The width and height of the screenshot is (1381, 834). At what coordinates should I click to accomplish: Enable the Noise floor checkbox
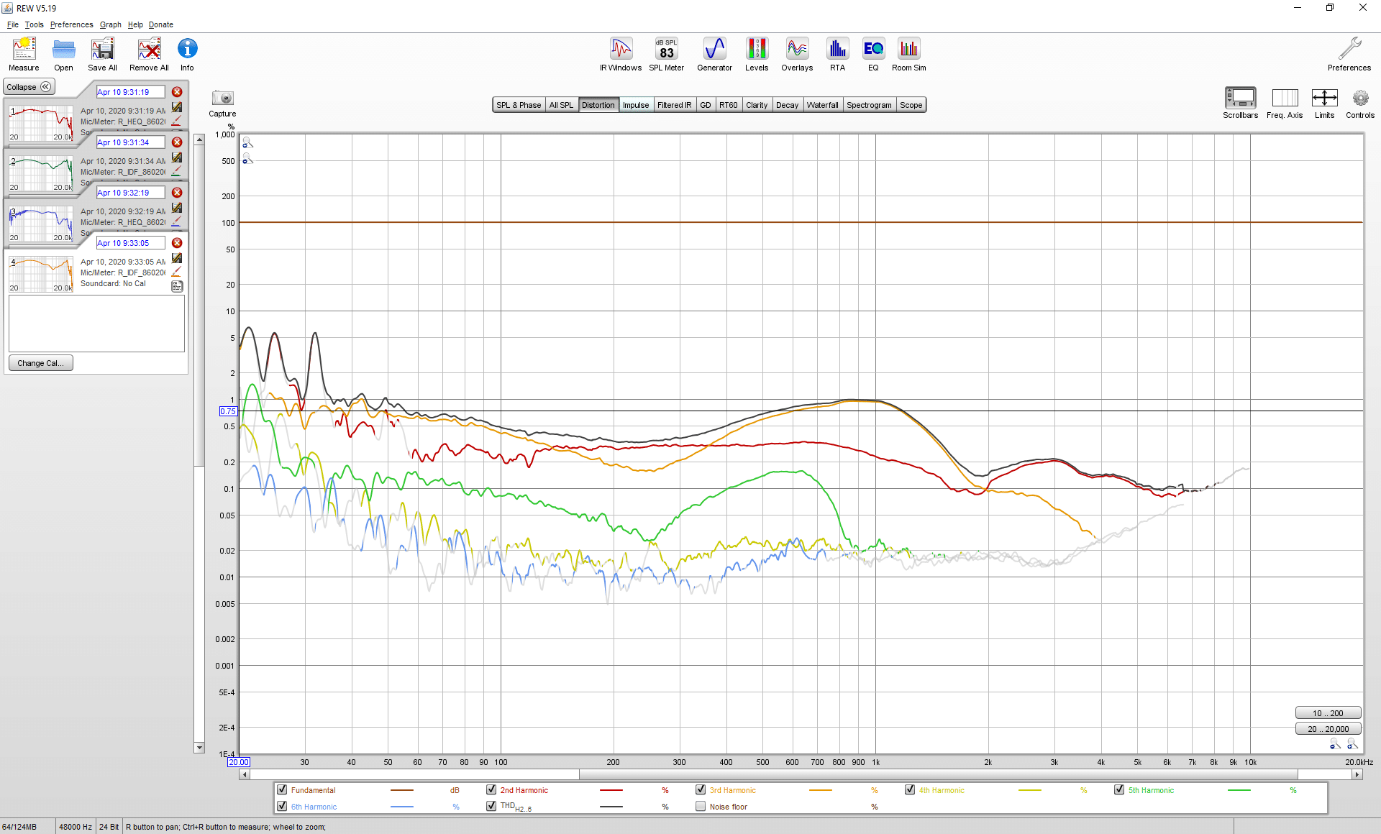[x=701, y=806]
